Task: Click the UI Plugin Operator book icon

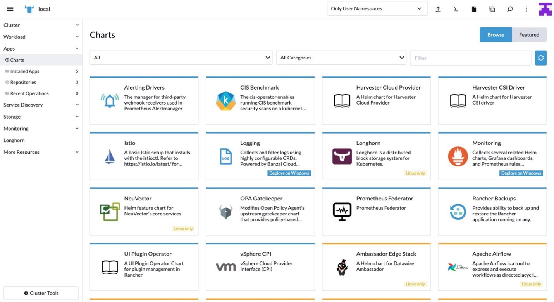Action: [110, 267]
